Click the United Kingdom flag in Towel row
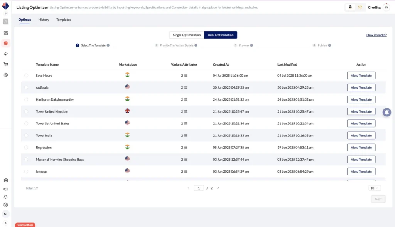This screenshot has height=227, width=395. click(x=127, y=111)
